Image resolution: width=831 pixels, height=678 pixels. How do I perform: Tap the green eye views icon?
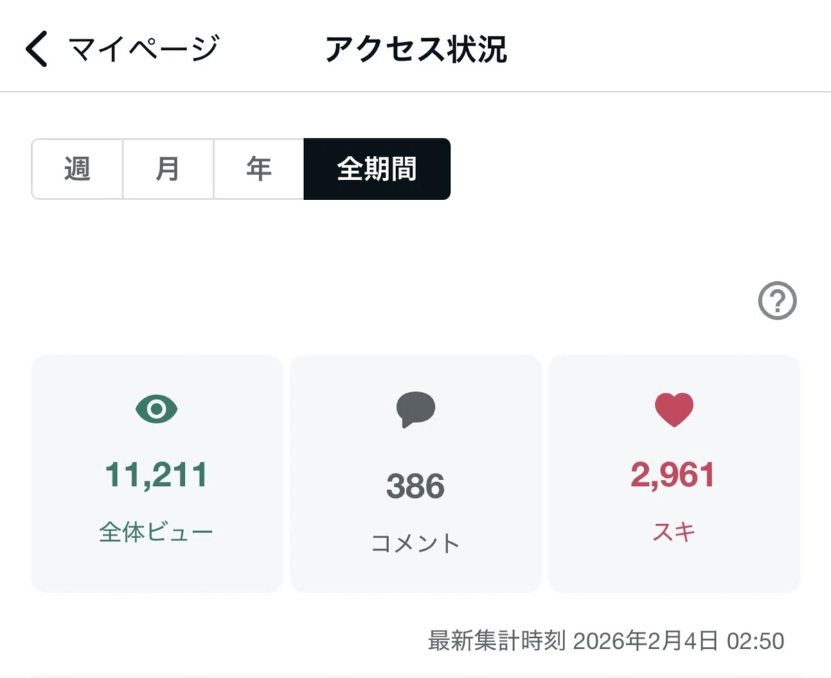(x=157, y=409)
